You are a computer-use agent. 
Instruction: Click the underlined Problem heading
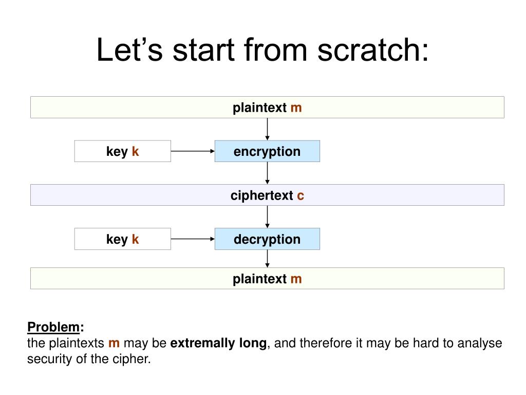pos(53,327)
